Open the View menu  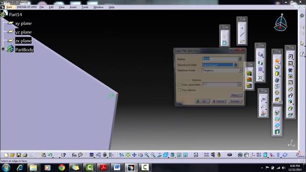click(62, 7)
